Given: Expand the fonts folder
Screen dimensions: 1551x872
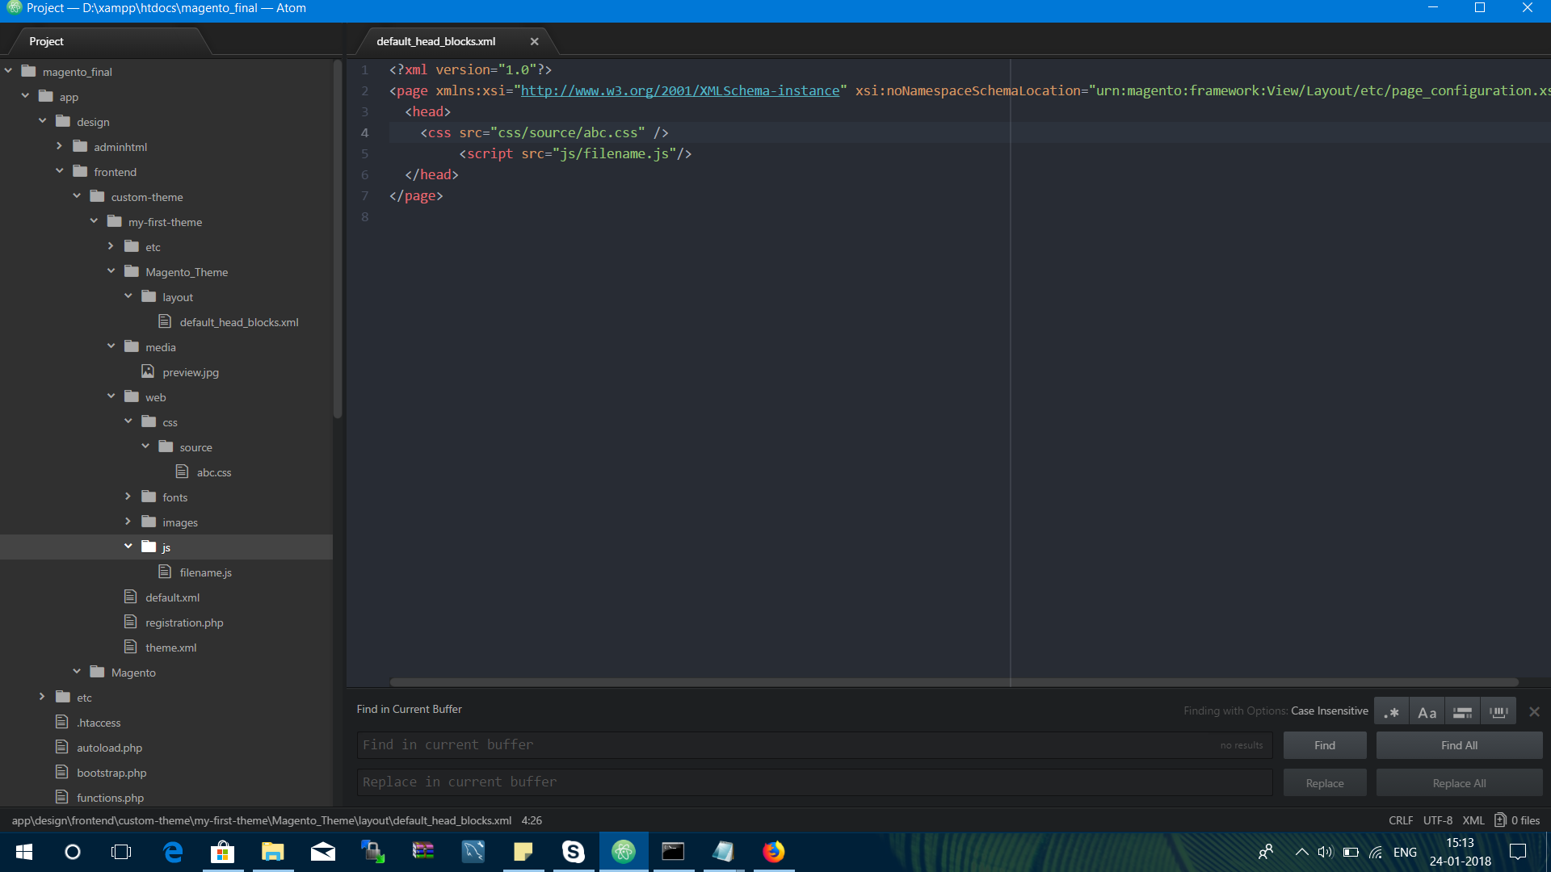Looking at the screenshot, I should (128, 497).
